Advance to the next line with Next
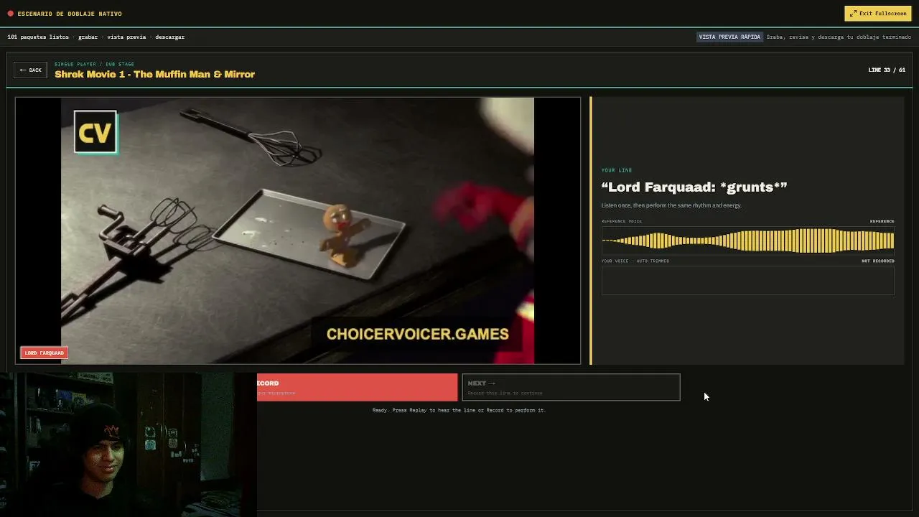919x517 pixels. click(571, 387)
